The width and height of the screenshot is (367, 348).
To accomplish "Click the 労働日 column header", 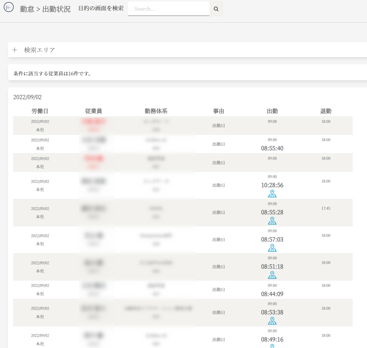I will coord(40,111).
